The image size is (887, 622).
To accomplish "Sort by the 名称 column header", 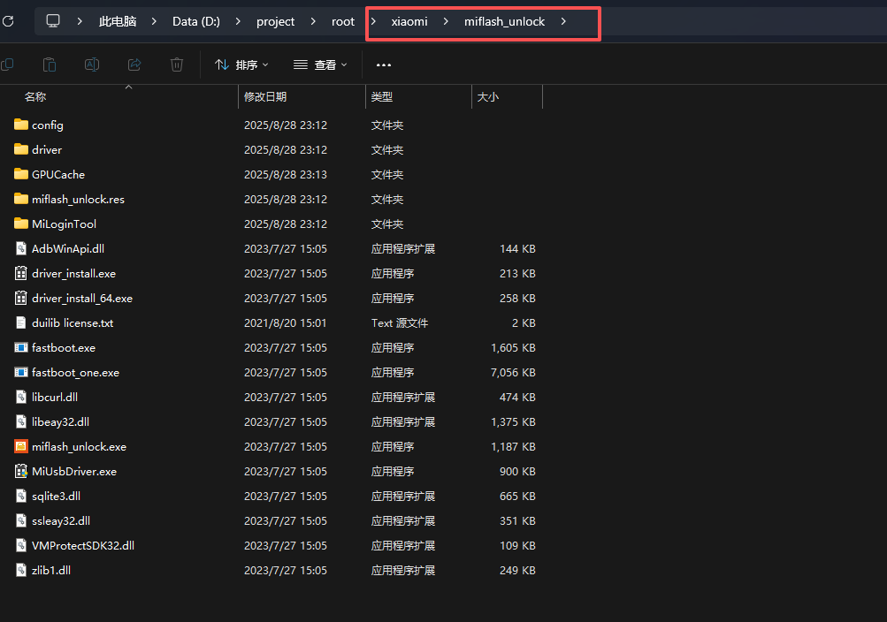I will (x=35, y=97).
